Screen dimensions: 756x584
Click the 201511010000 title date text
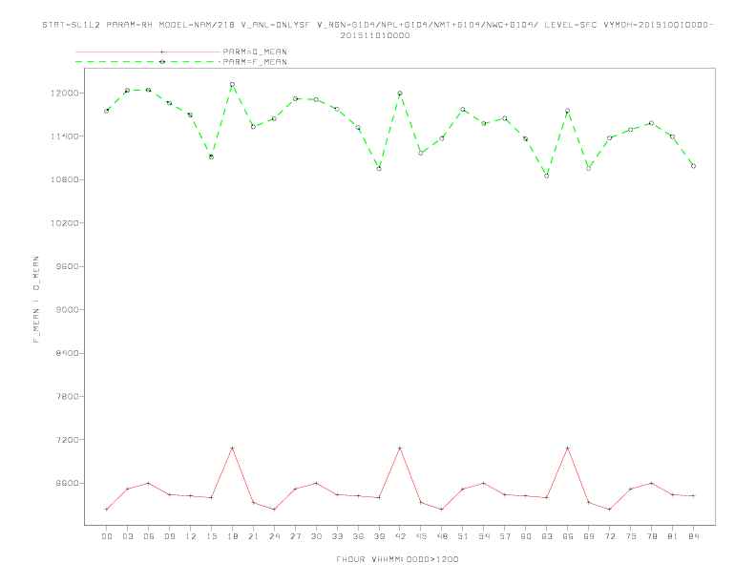point(375,35)
